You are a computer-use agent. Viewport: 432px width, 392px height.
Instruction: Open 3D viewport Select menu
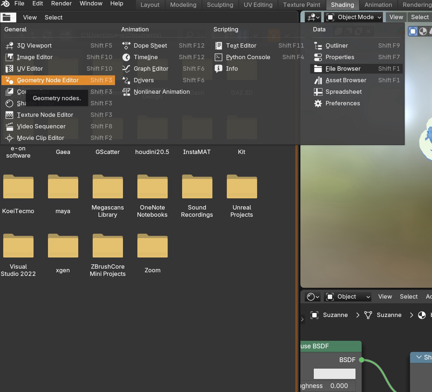point(420,17)
